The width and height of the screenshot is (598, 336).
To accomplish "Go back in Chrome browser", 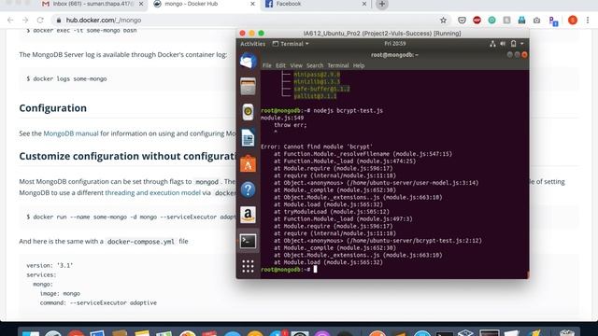I will 10,20.
